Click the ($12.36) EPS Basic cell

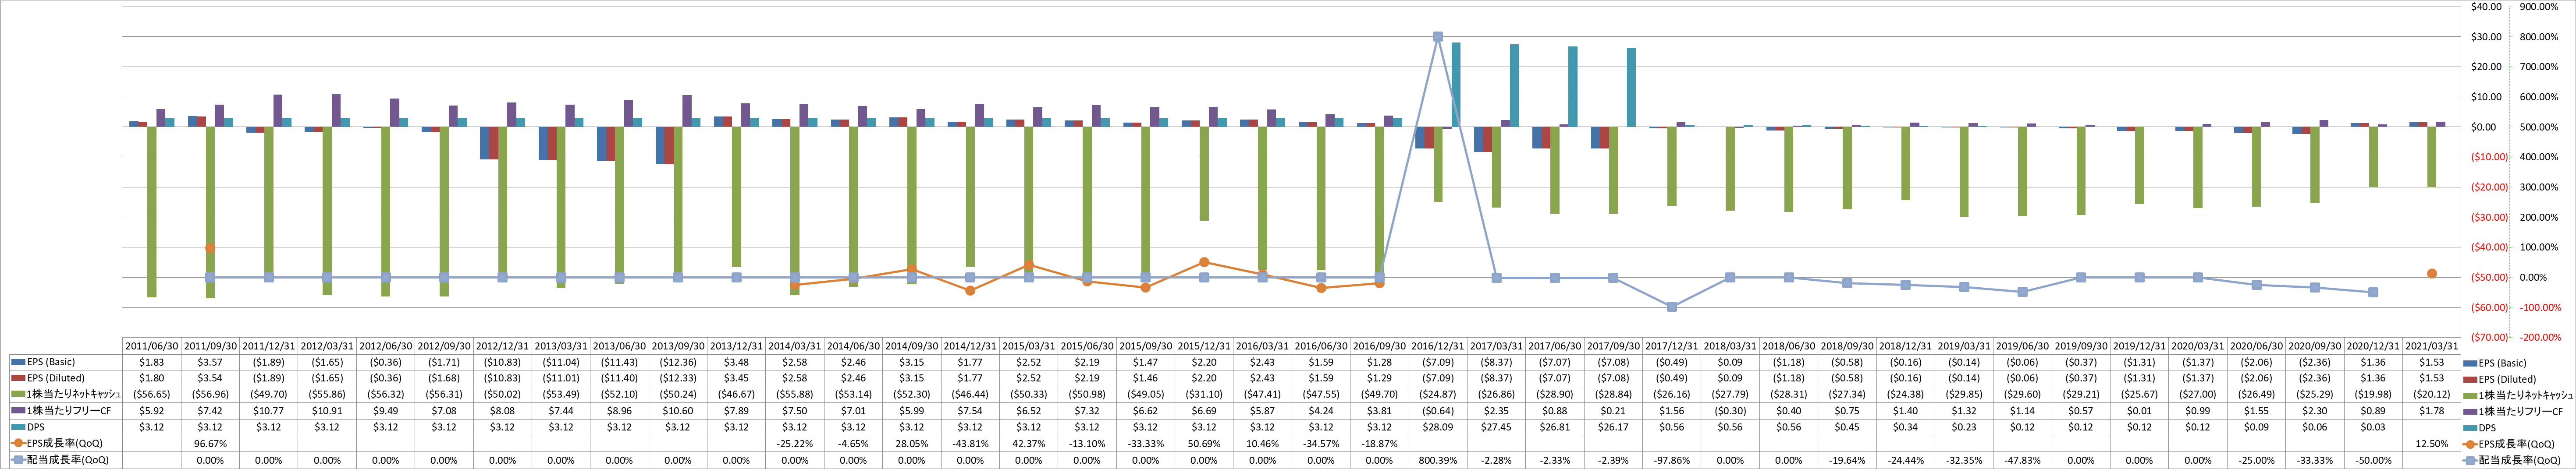point(677,362)
